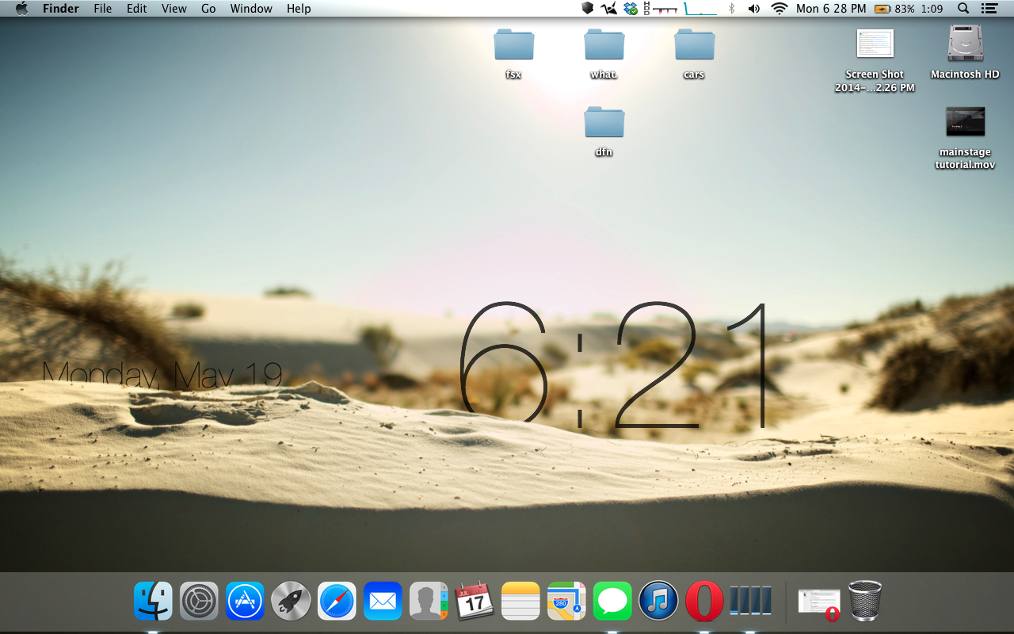Open Notification Center list icon

(x=989, y=9)
